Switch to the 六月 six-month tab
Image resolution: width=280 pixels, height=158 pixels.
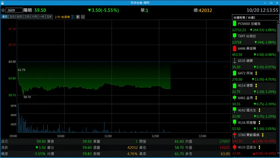tap(34, 17)
